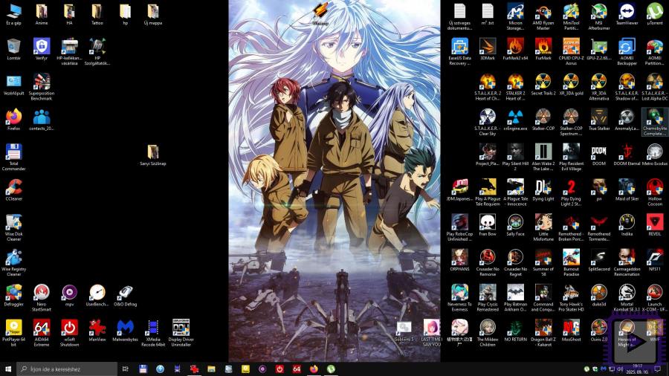669x376 pixels.
Task: Launch O&O Defrag shortcut
Action: 125,296
